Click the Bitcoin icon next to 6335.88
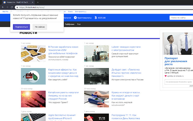The image size is (193, 121). (x=96, y=18)
